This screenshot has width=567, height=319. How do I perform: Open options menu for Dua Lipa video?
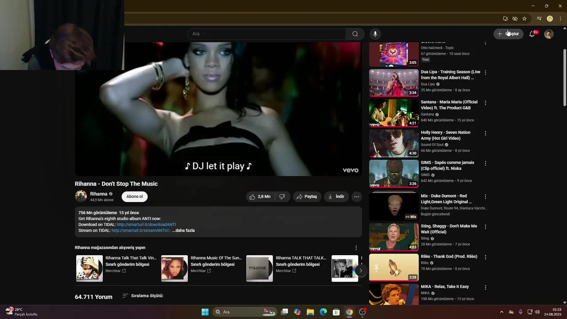pyautogui.click(x=485, y=73)
